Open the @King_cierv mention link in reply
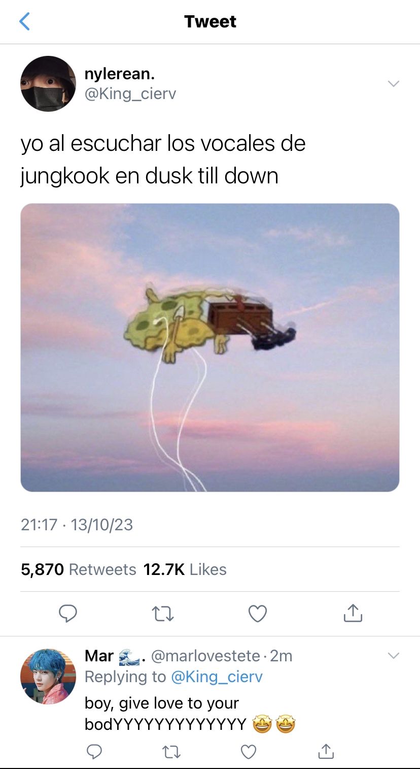 point(217,677)
